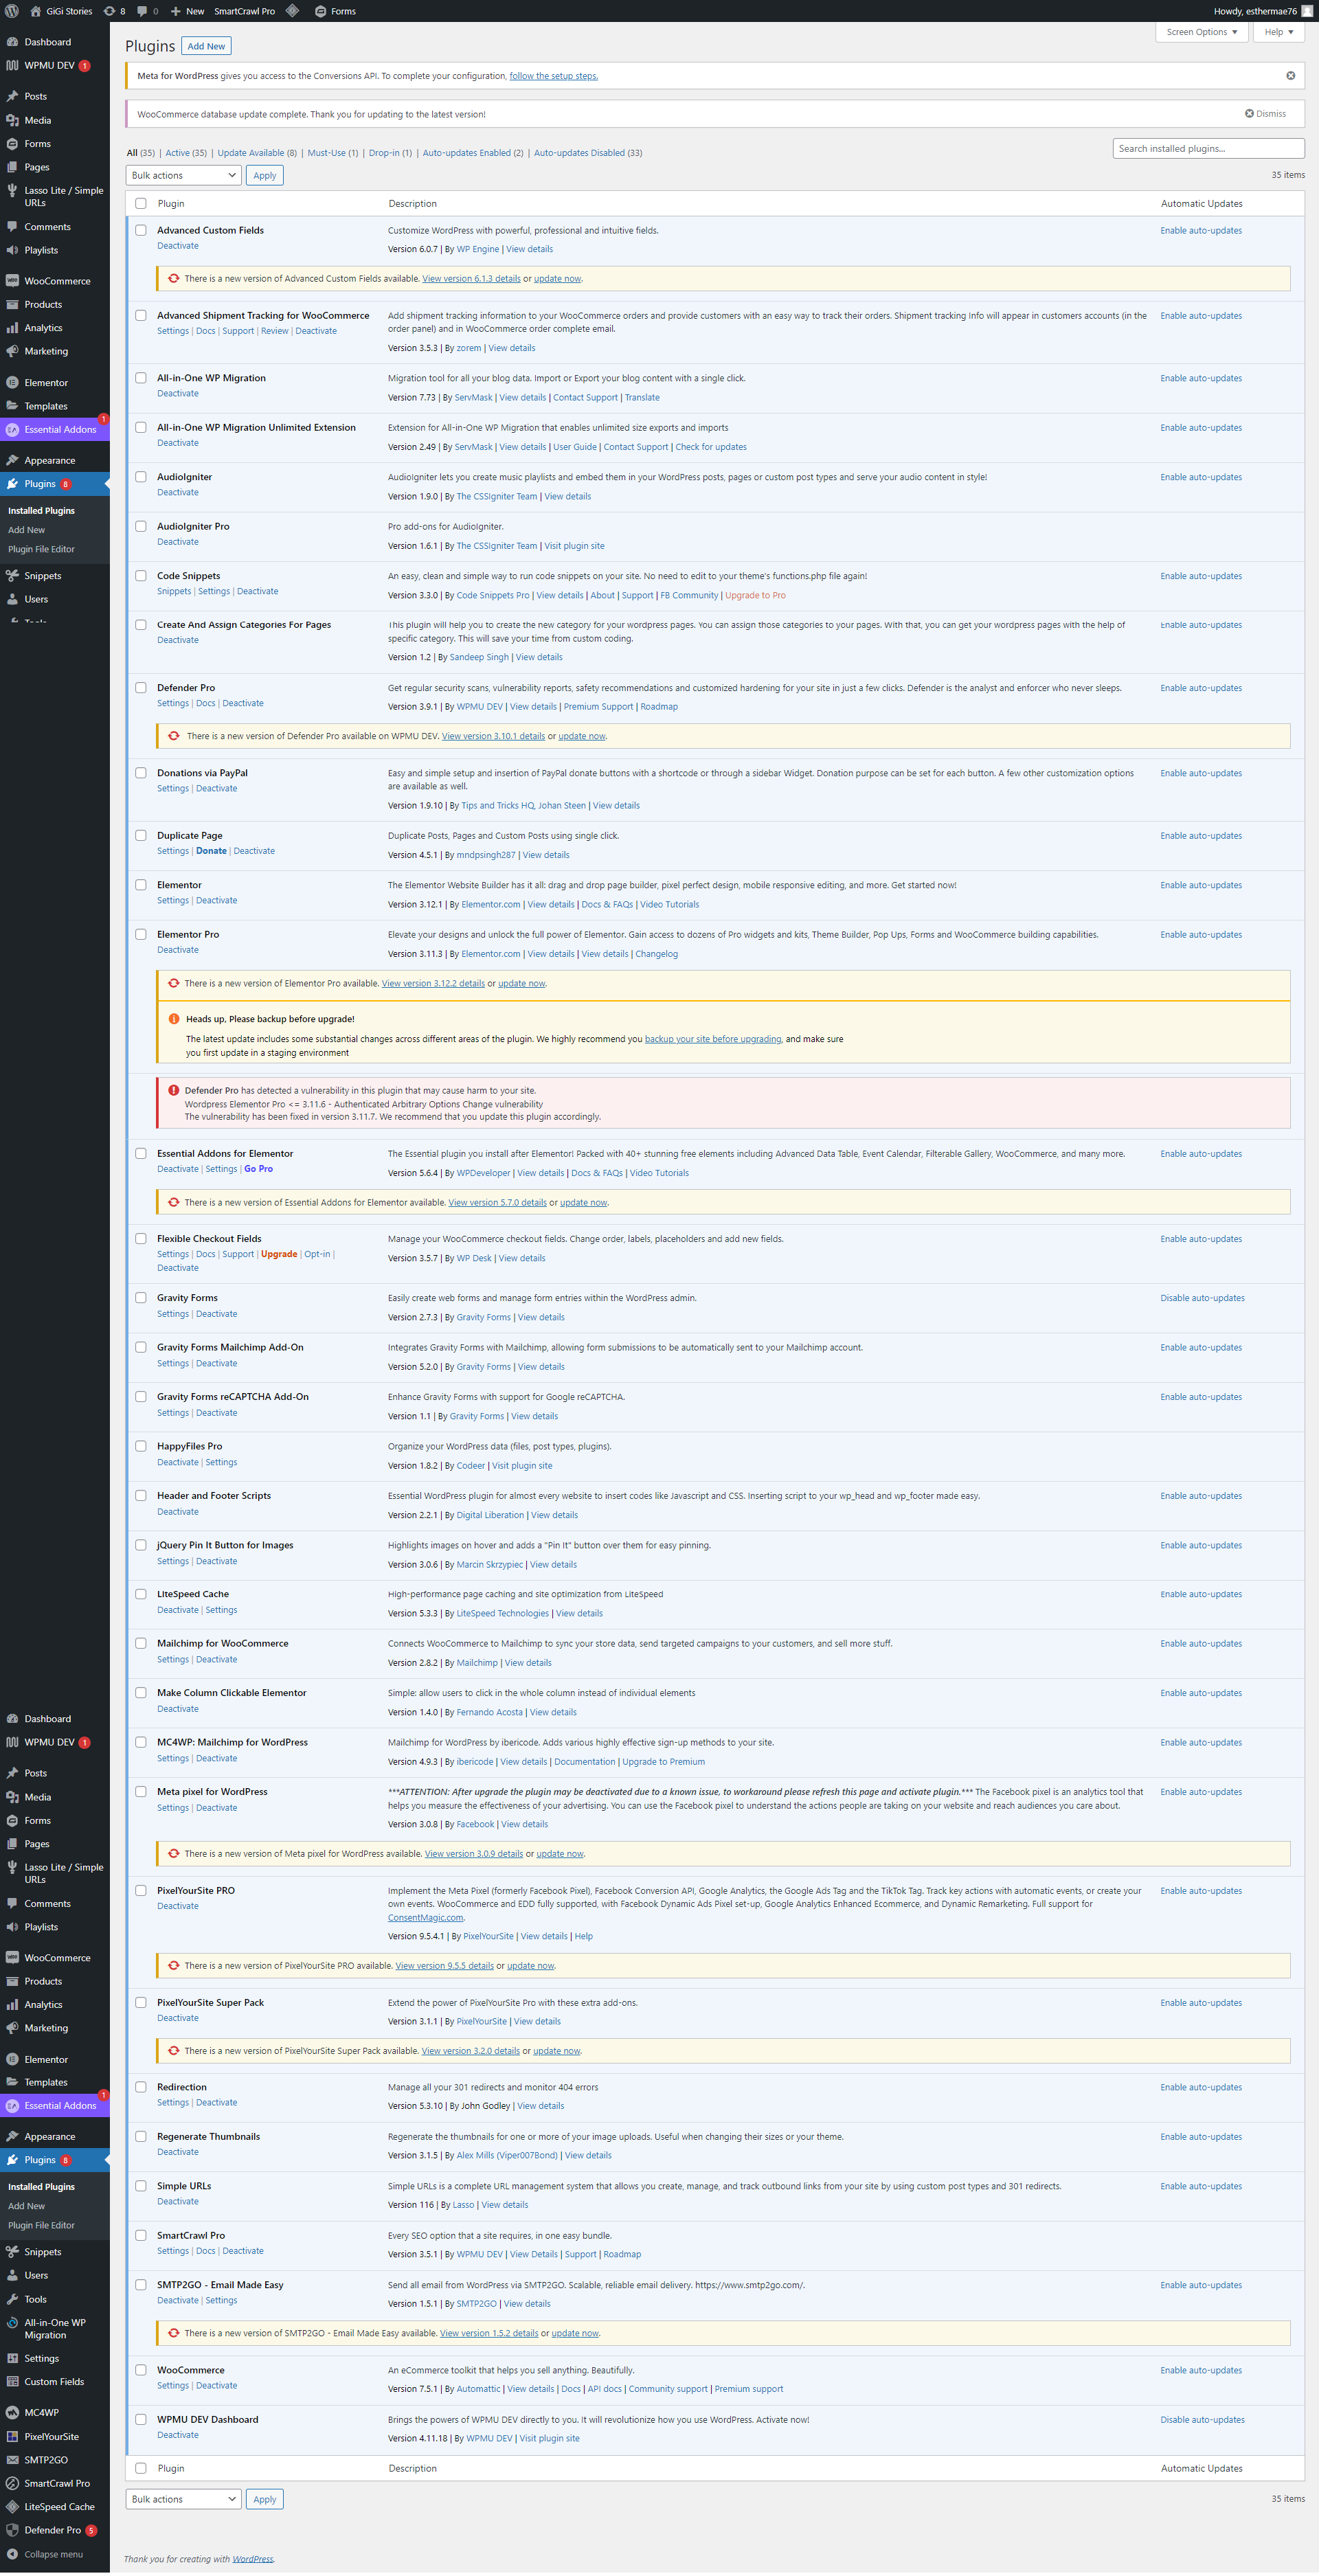Click the WooCommerce icon in the top sidebar
This screenshot has height=2576, width=1319.
(12, 281)
